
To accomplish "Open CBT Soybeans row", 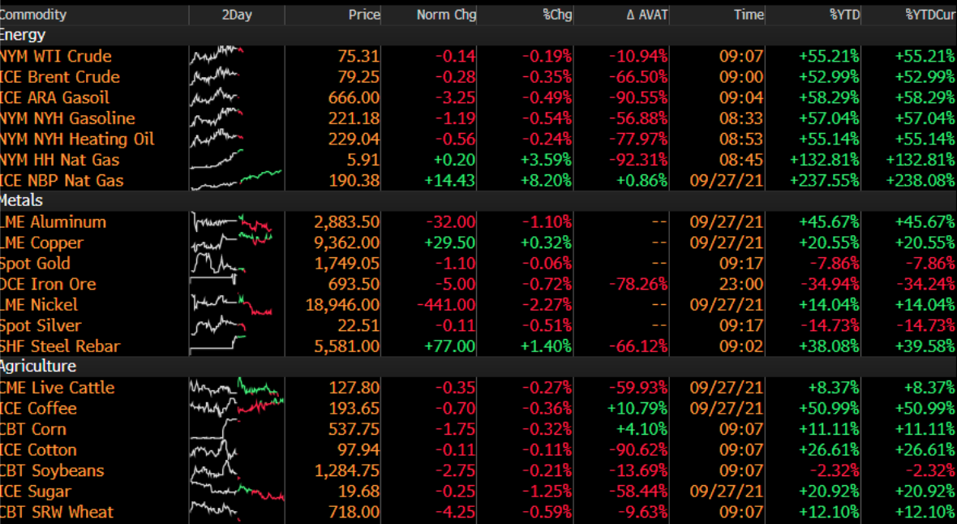I will coord(478,470).
